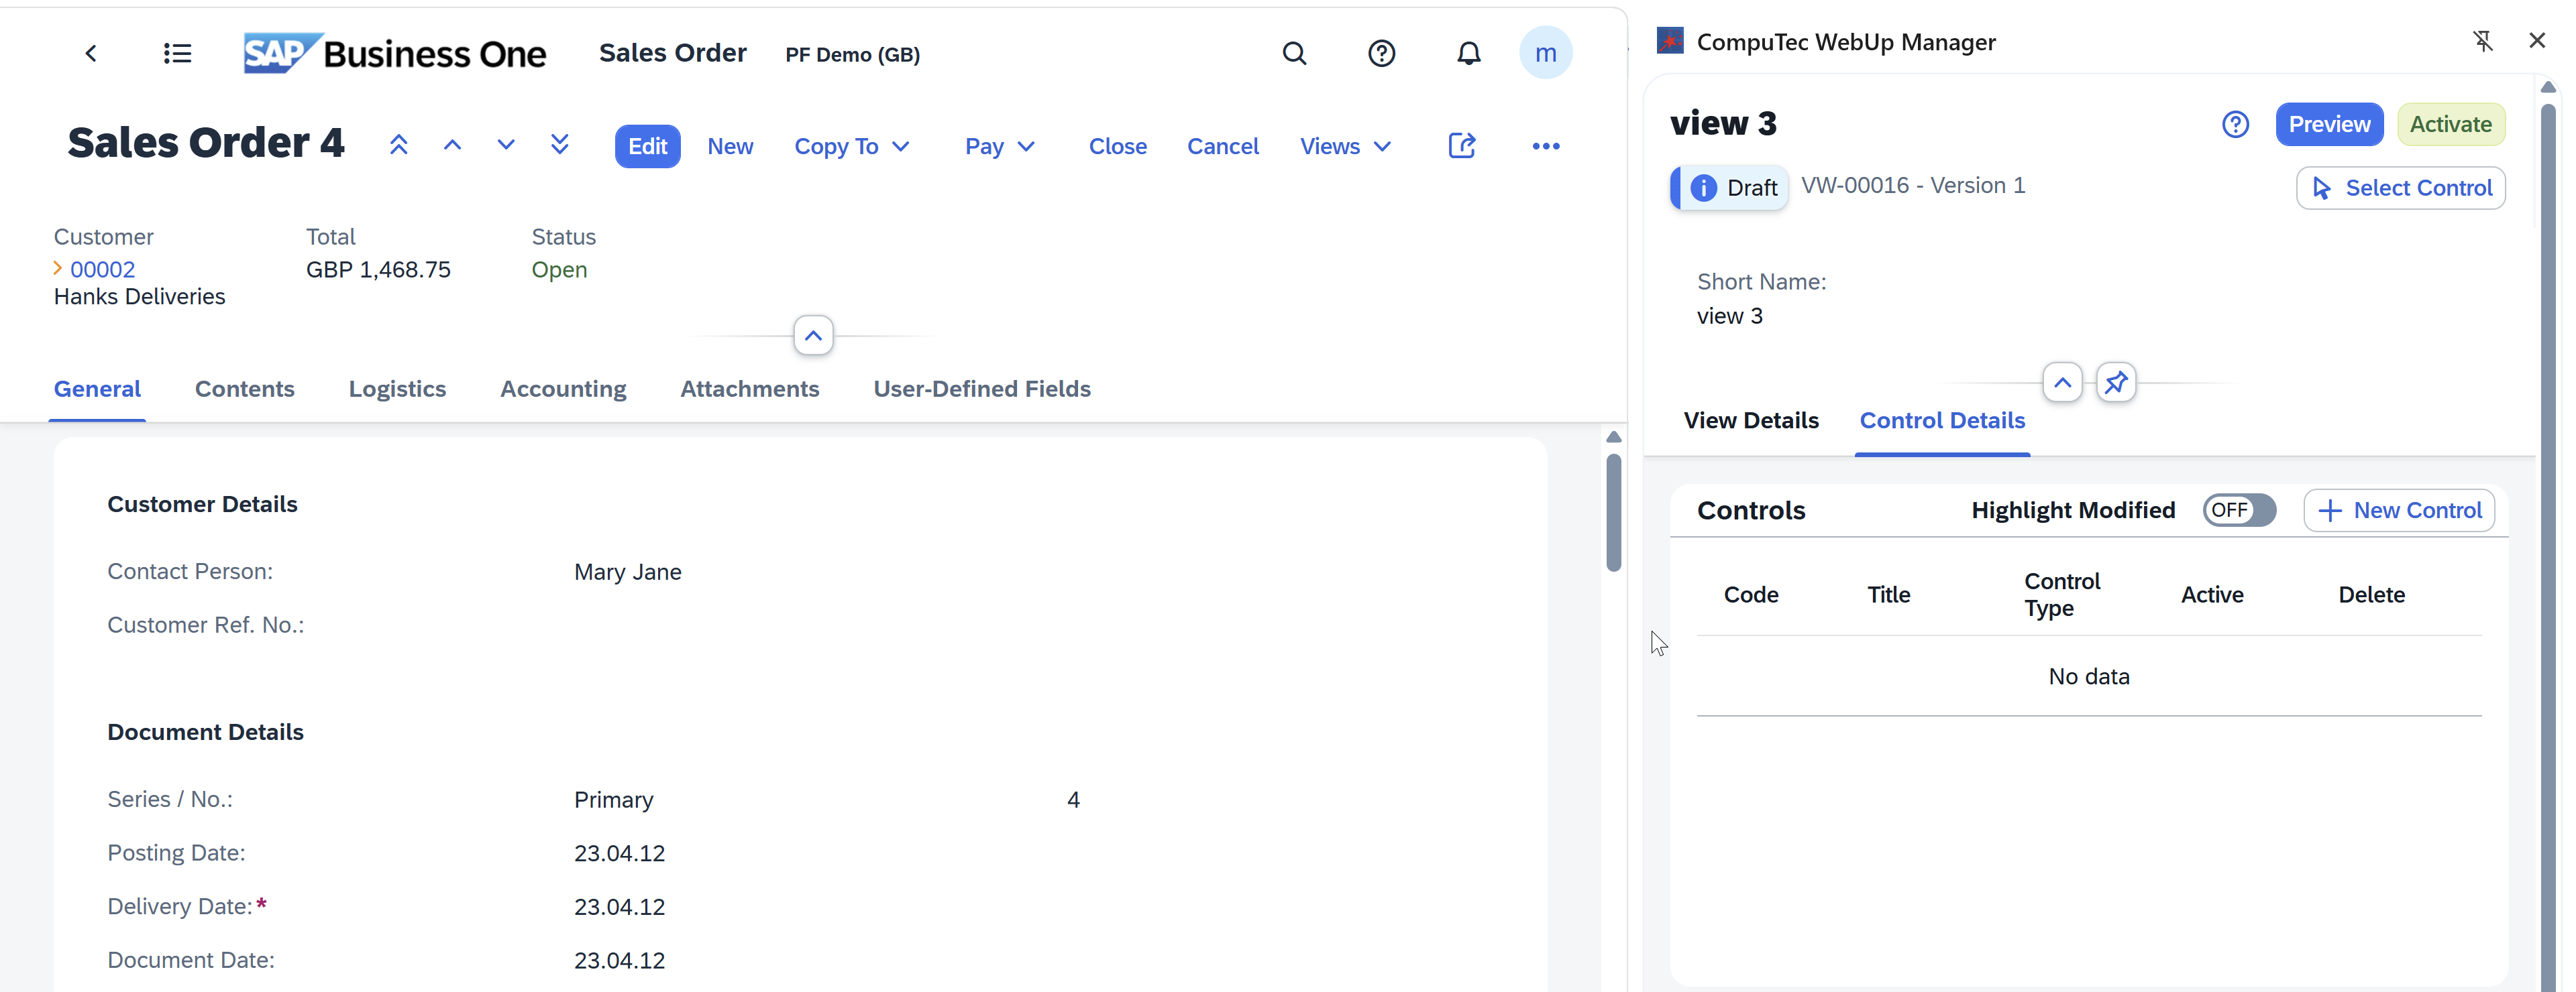
Task: Toggle Highlight Modified switch
Action: coord(2239,511)
